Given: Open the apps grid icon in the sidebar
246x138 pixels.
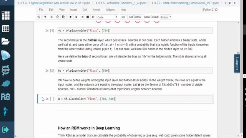Looking at the screenshot, I should pos(6,15).
